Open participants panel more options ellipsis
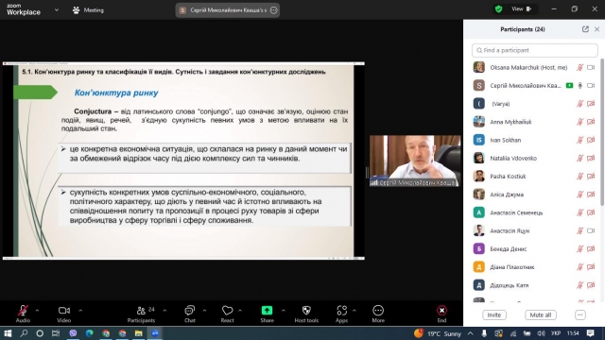 579,314
